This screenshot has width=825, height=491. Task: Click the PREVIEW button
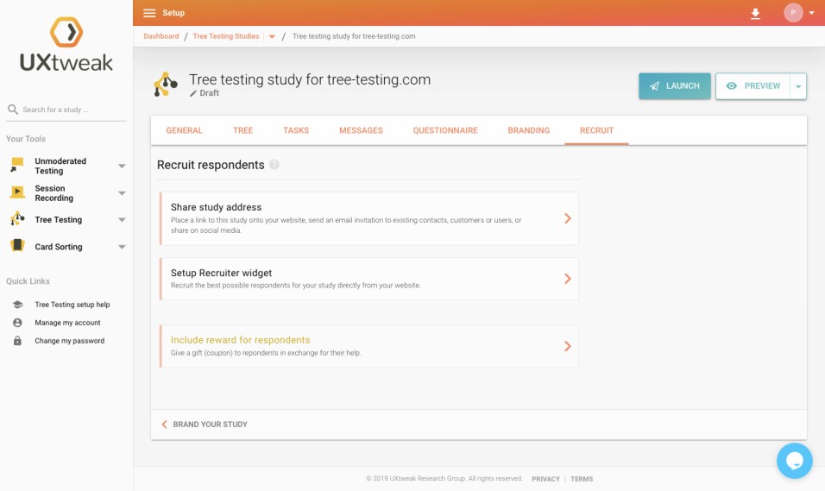(753, 85)
